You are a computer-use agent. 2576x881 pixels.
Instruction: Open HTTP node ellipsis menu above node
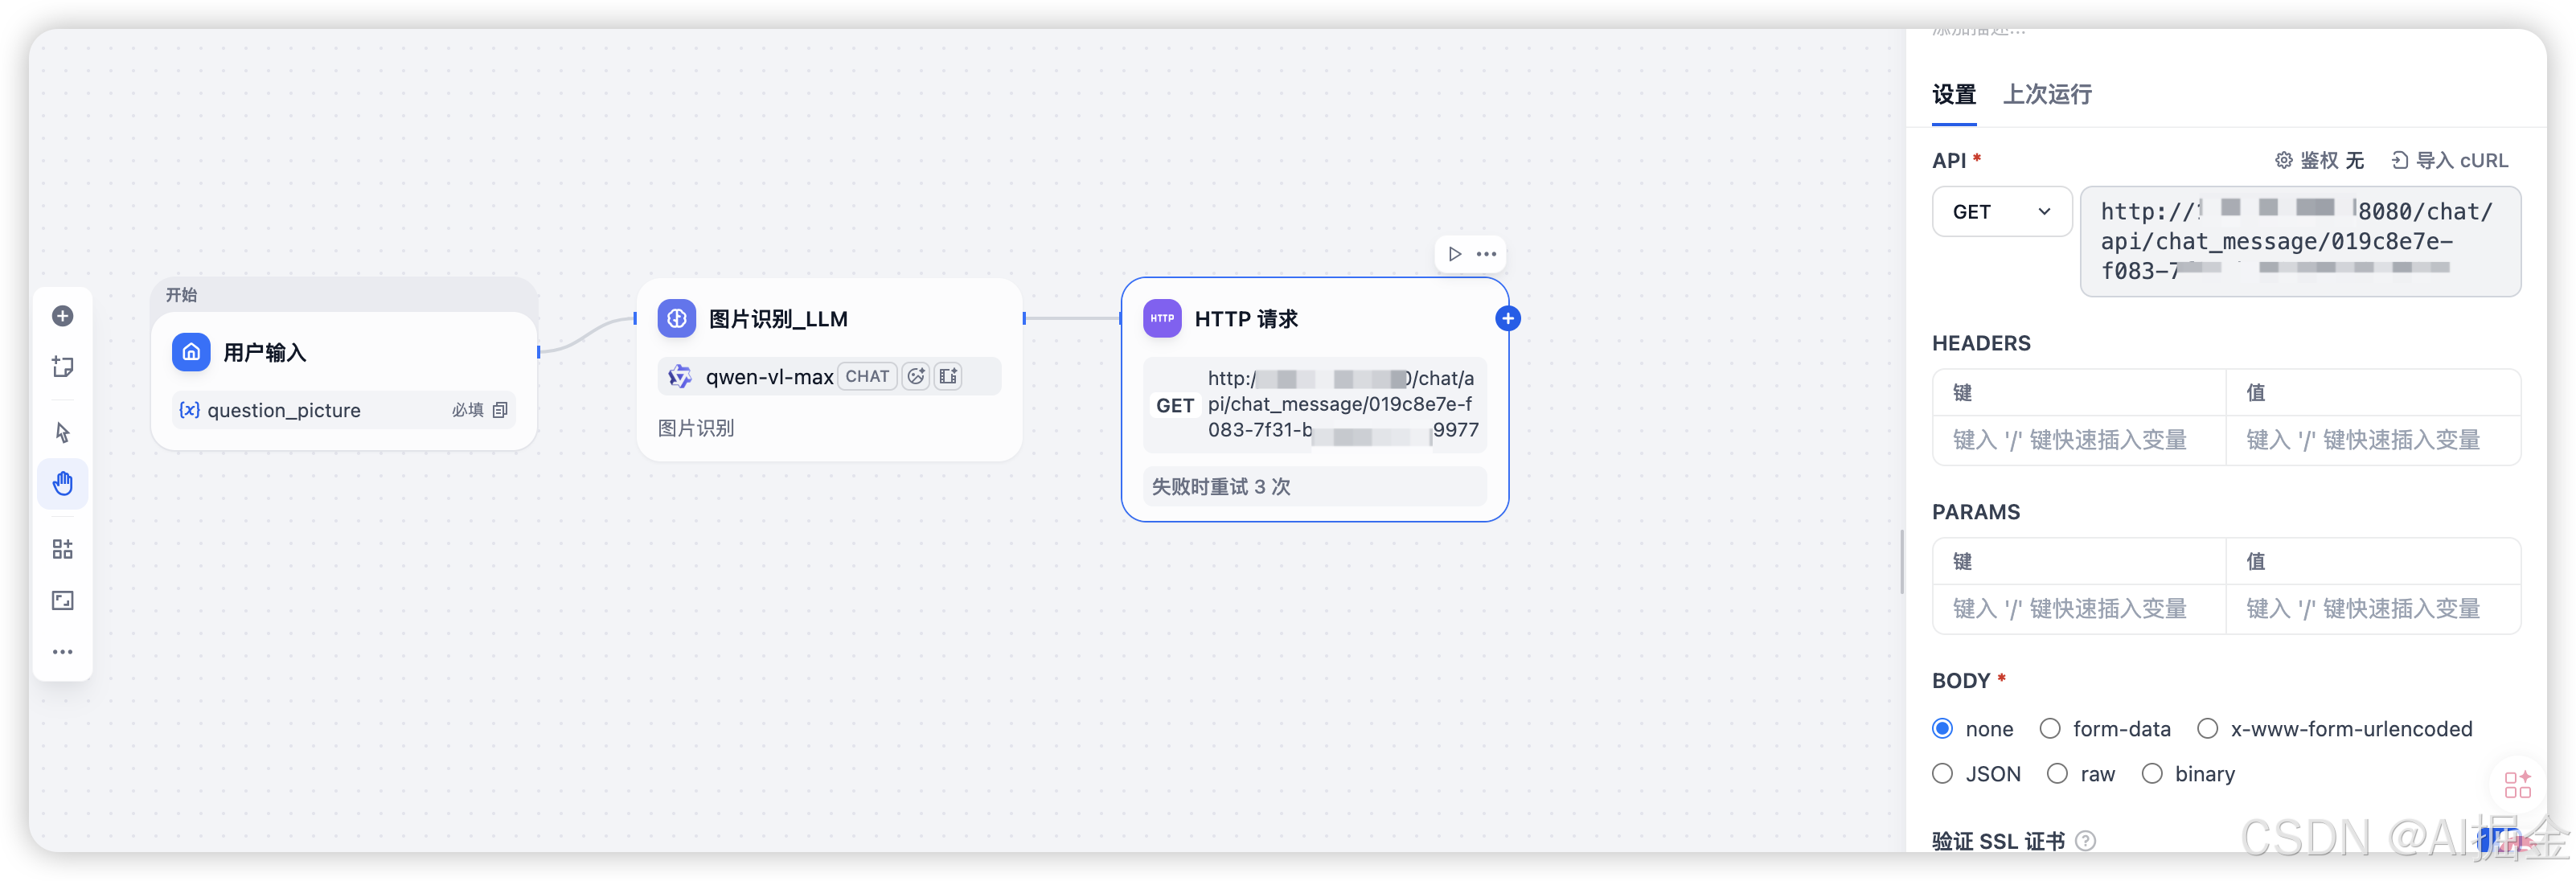click(1487, 254)
